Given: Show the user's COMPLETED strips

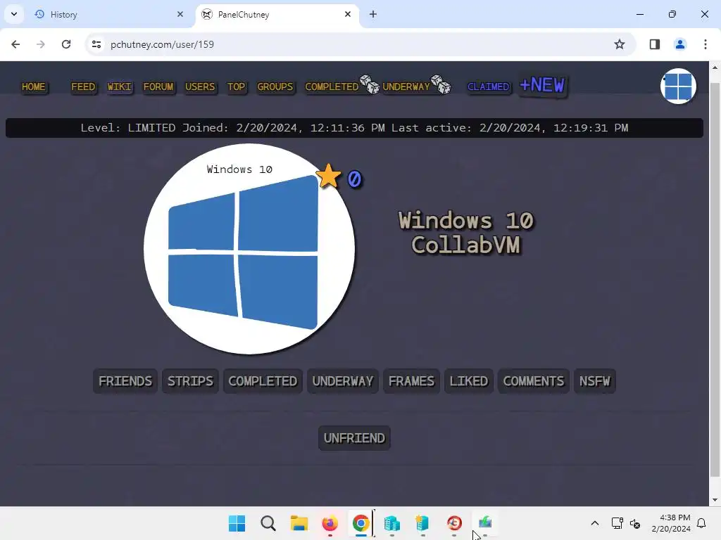Looking at the screenshot, I should pos(263,381).
